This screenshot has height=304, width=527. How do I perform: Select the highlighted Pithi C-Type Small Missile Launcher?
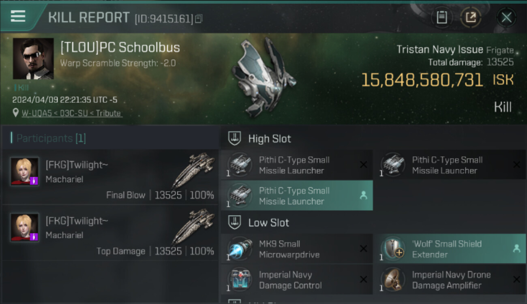pyautogui.click(x=296, y=196)
